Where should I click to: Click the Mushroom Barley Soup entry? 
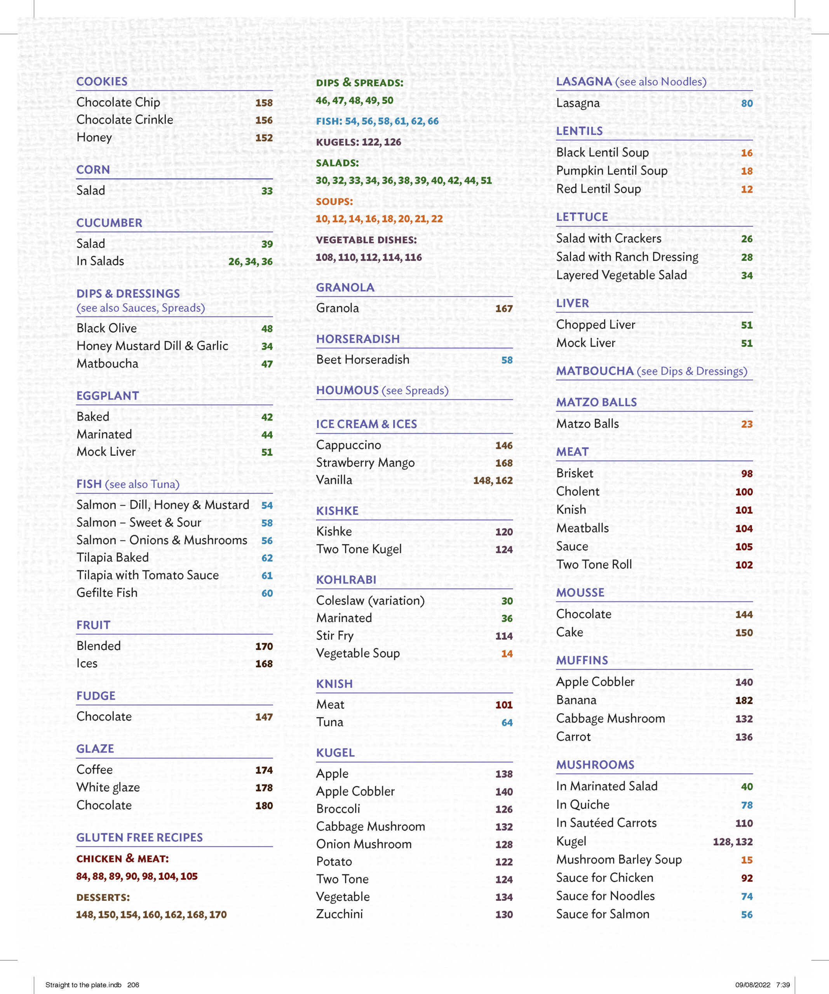619,860
